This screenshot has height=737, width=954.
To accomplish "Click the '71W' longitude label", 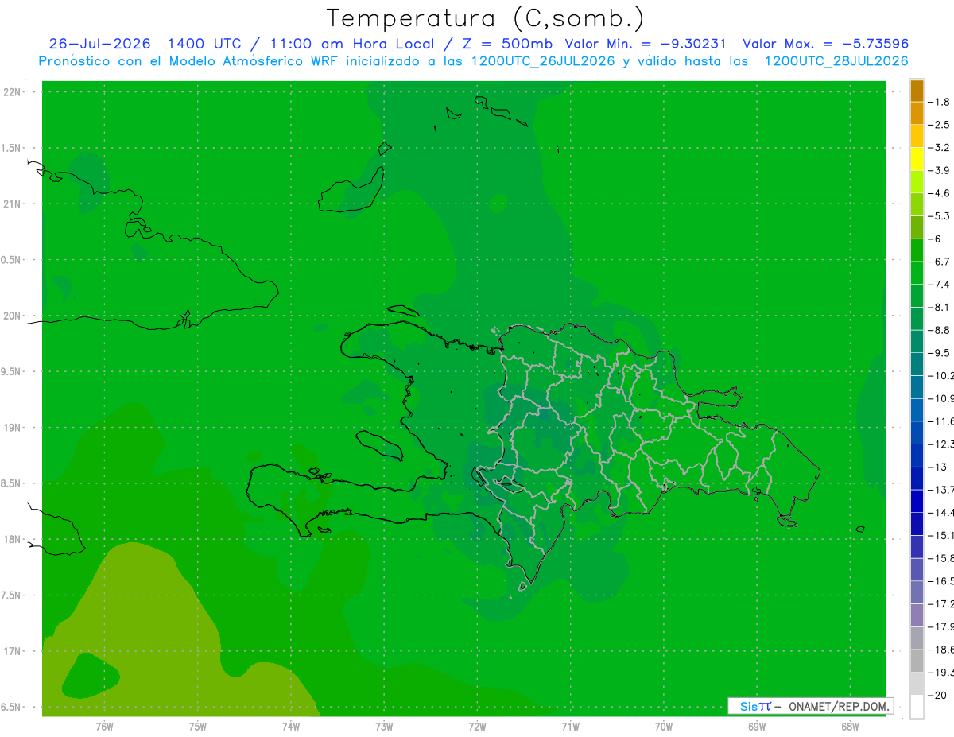I will 570,726.
